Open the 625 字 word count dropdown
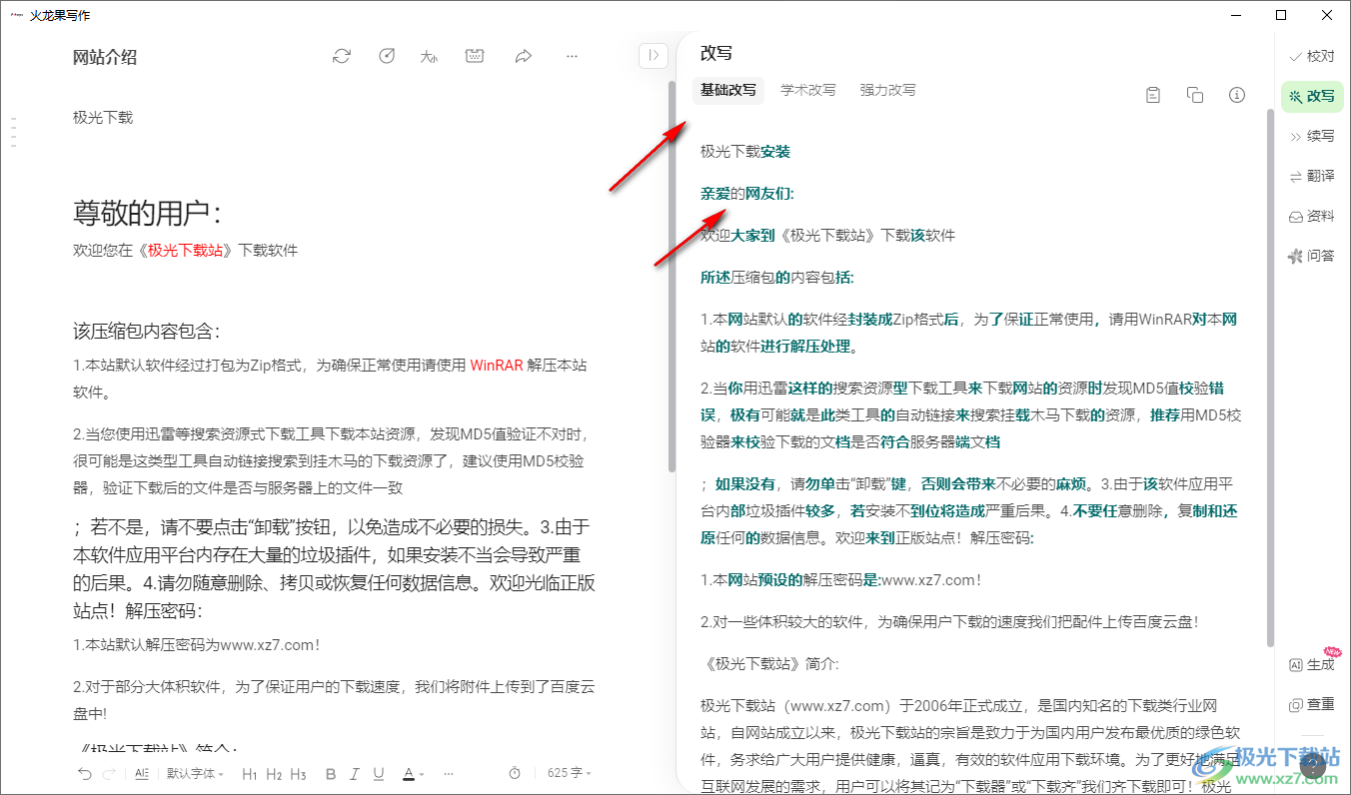1351x795 pixels. tap(569, 773)
